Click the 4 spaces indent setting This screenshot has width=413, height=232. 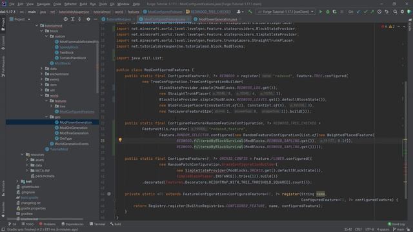(x=383, y=229)
